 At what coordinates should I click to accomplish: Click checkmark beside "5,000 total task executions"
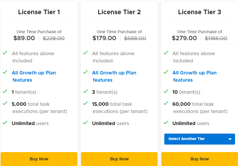5,104
